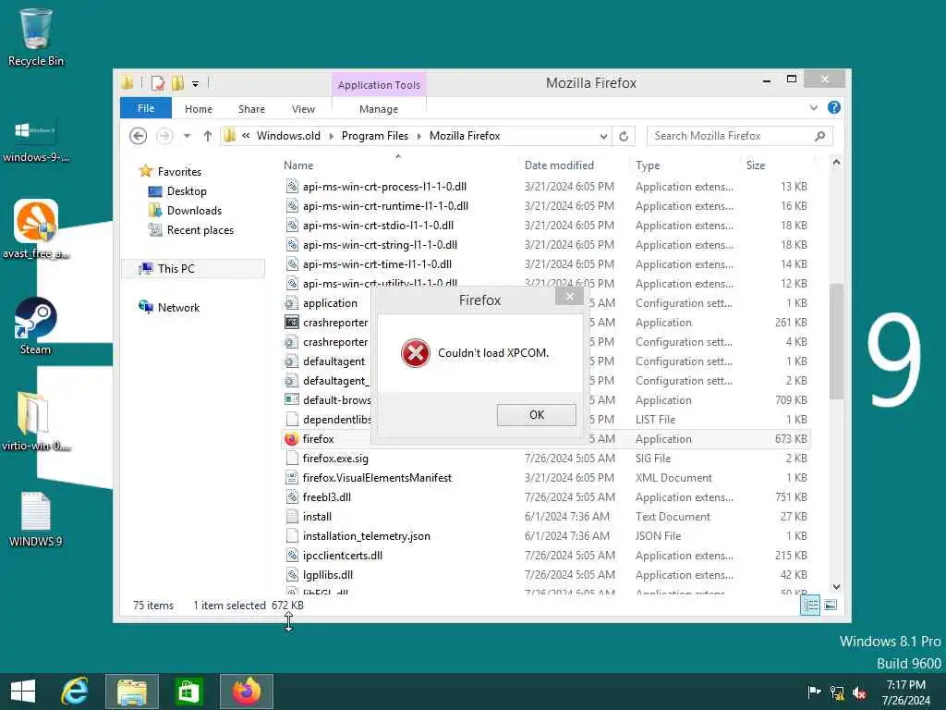Open Customize Quick Access Toolbar dropdown
Viewport: 946px width, 710px height.
pos(195,84)
